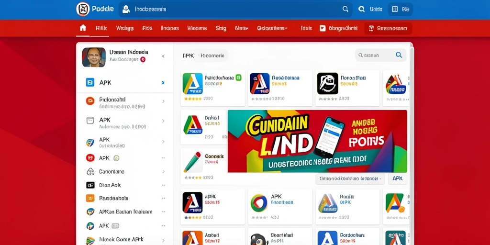490x245 pixels.
Task: Expand chevron on Nteek Gome APK row
Action: 163,240
